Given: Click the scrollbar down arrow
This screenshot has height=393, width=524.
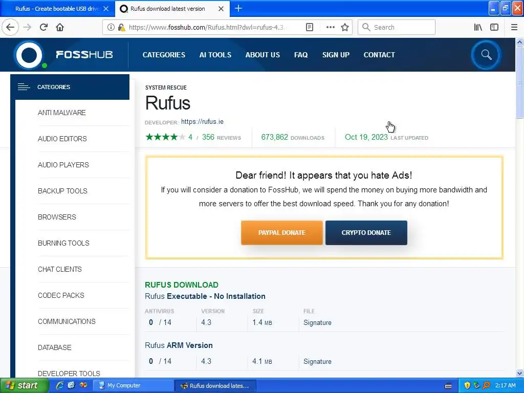Looking at the screenshot, I should pos(519,373).
